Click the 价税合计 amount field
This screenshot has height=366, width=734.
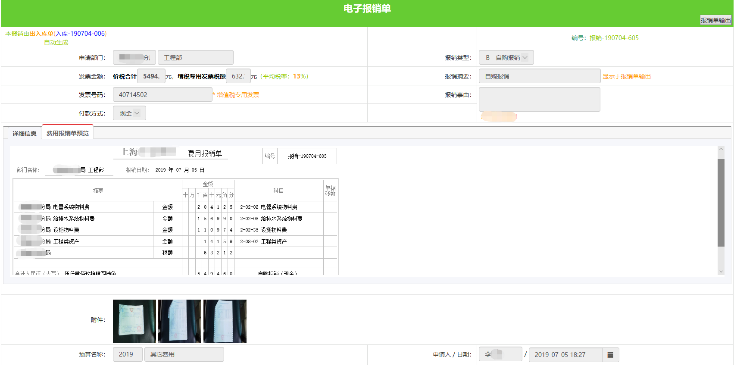coord(151,76)
